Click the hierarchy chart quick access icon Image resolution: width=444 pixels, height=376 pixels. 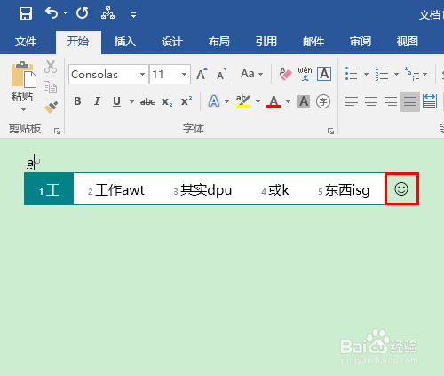pyautogui.click(x=107, y=13)
